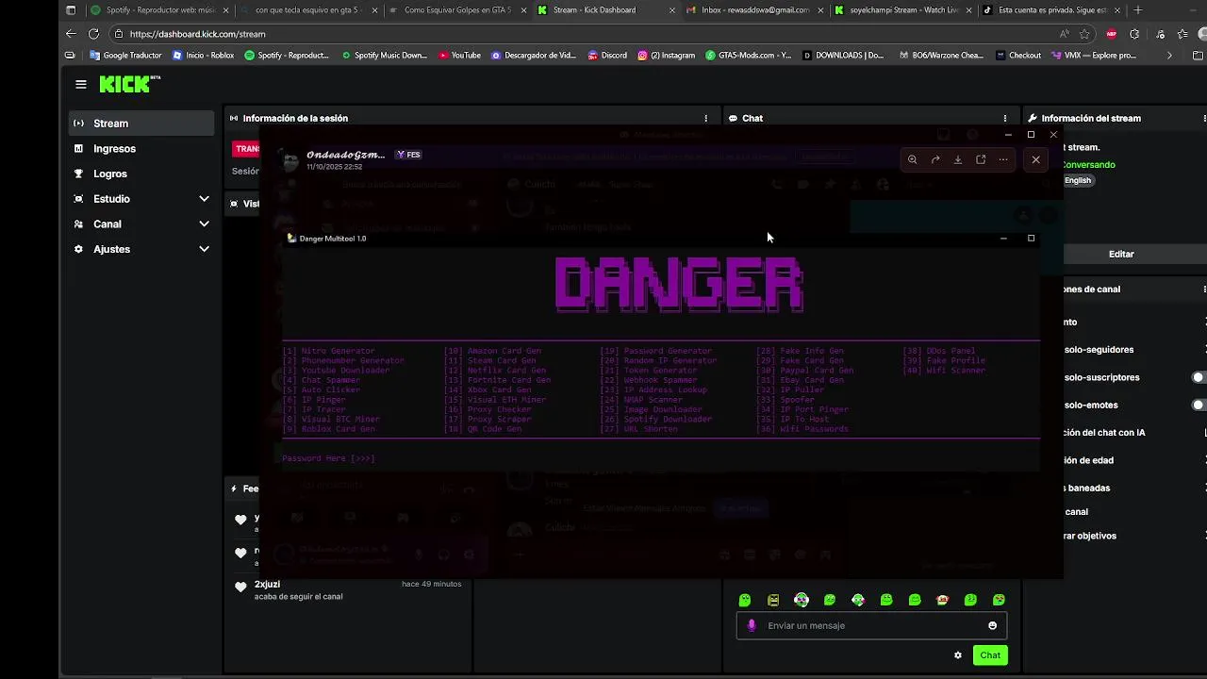
Task: Select the first green Kick emote
Action: 745,600
